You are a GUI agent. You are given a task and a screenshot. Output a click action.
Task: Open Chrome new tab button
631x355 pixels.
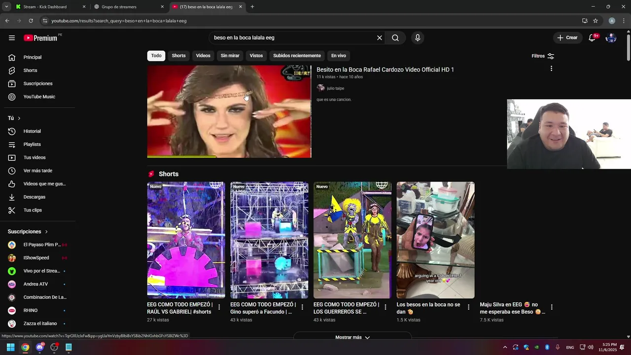tap(252, 7)
